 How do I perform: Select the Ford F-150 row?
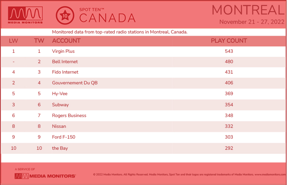click(143, 137)
